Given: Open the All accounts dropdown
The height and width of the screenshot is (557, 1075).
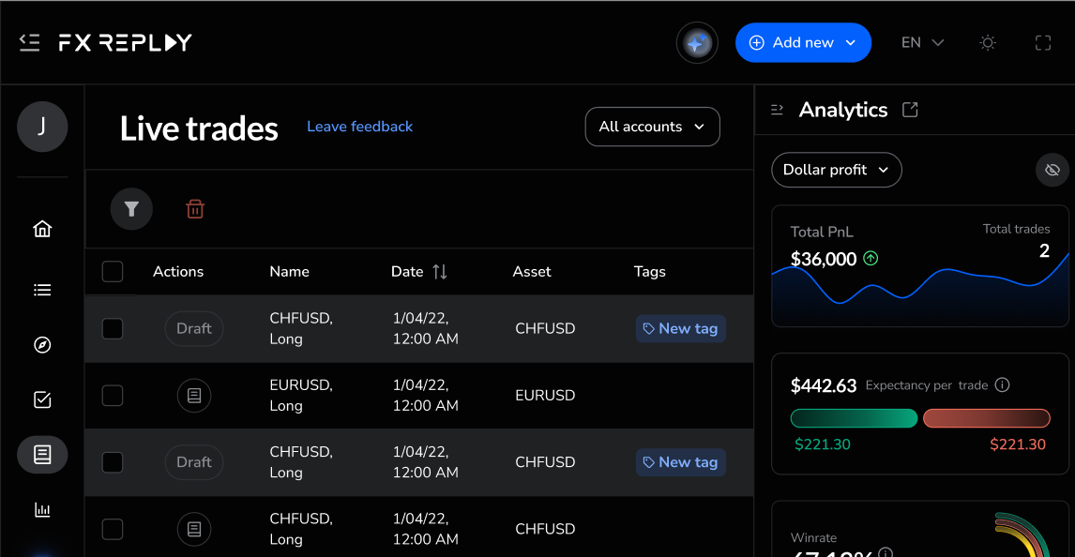Looking at the screenshot, I should click(652, 126).
